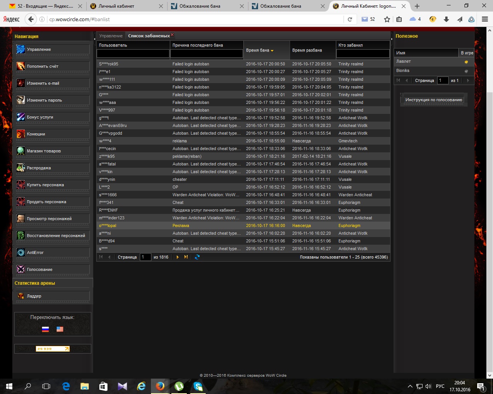Sort by the Время бана column header
493x394 pixels.
[258, 50]
